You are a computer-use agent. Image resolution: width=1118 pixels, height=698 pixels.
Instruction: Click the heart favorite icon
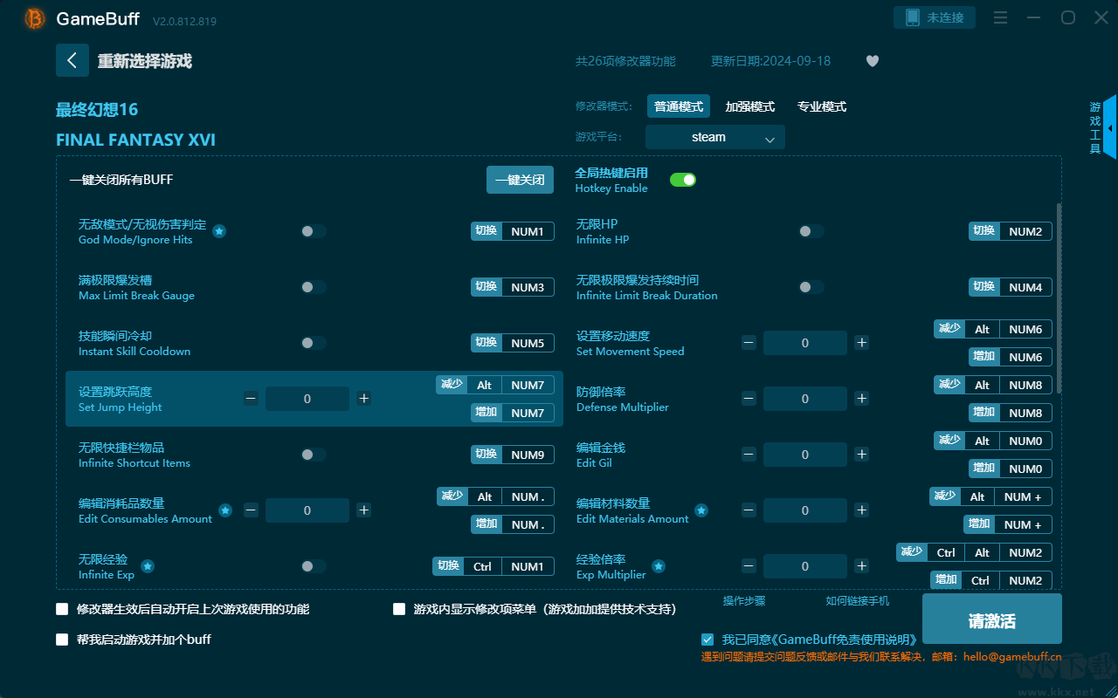[873, 61]
